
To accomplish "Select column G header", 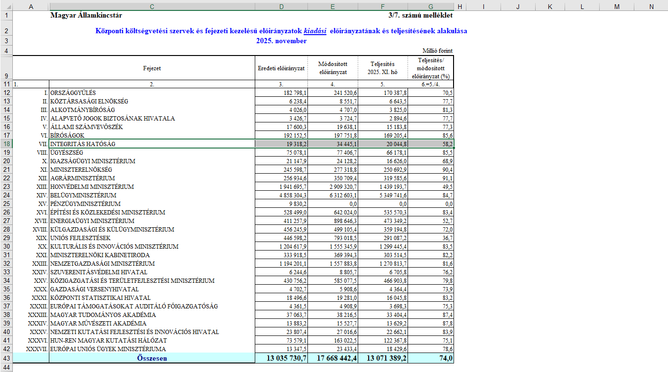I will coord(430,7).
